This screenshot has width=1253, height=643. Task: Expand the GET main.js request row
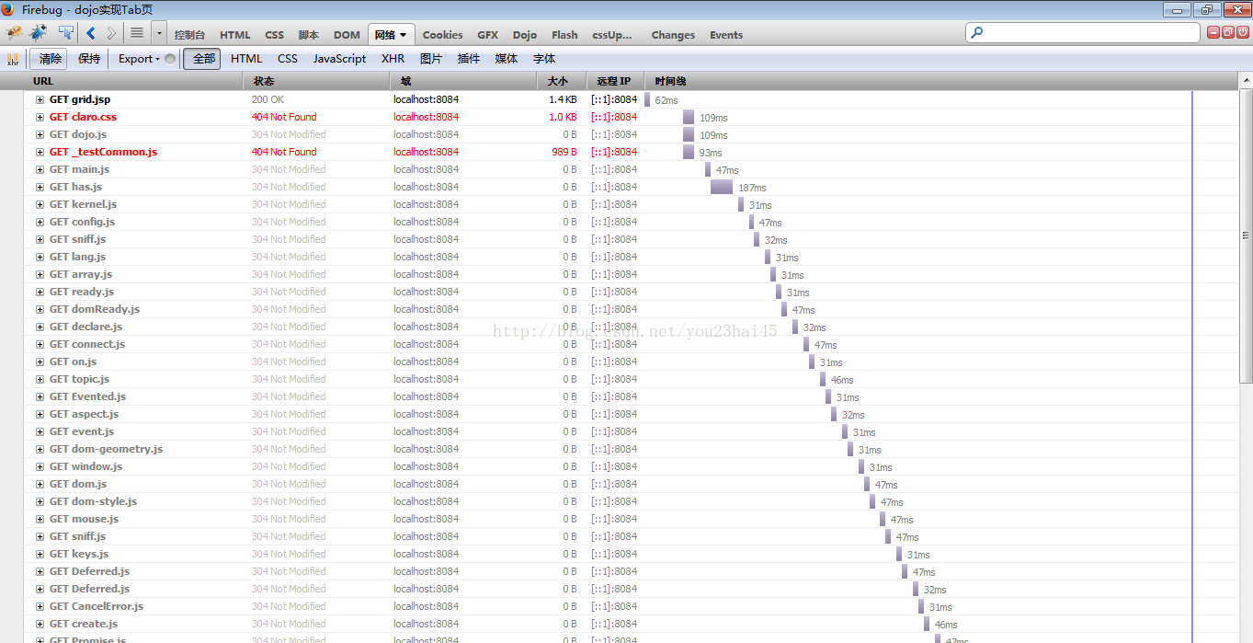tap(40, 169)
